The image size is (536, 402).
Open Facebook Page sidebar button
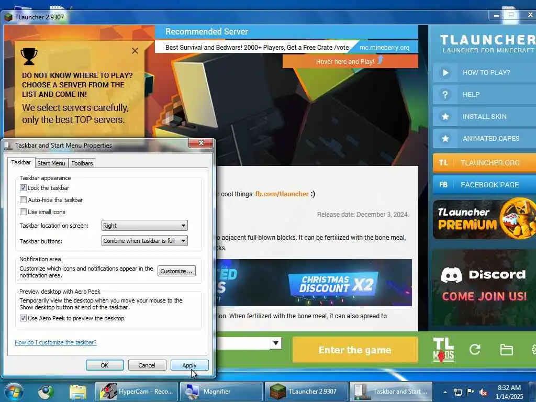pyautogui.click(x=484, y=185)
